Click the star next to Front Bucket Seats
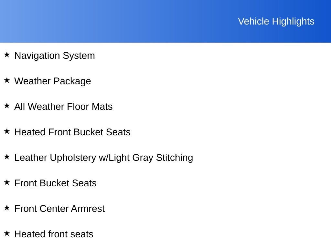Screen dimensions: 331x248 pyautogui.click(x=7, y=182)
